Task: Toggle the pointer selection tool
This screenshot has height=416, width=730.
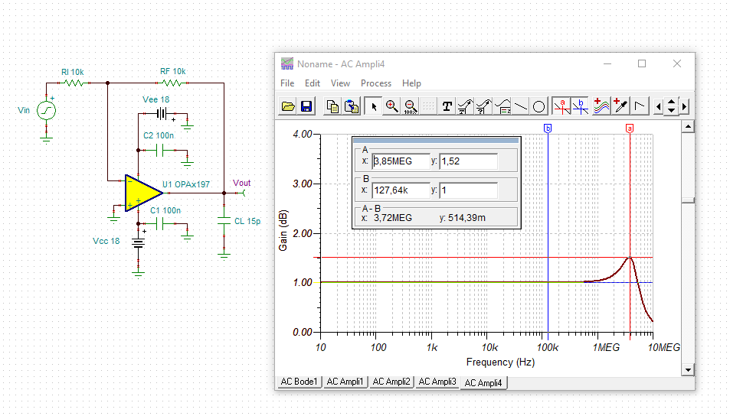Action: click(x=374, y=106)
